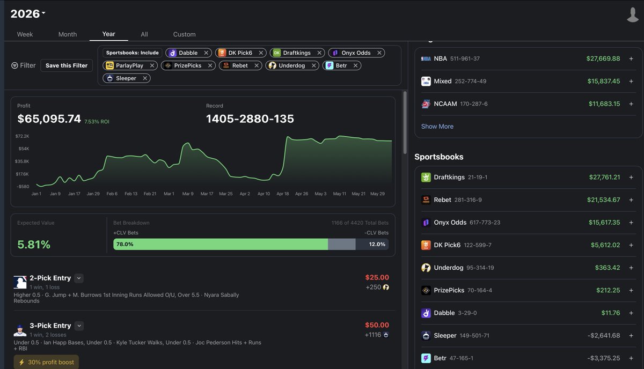This screenshot has height=369, width=644.
Task: Open the 2026 year dropdown
Action: 28,13
